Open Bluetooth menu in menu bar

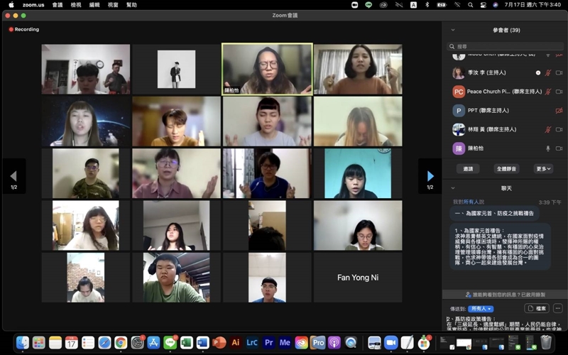tap(427, 5)
